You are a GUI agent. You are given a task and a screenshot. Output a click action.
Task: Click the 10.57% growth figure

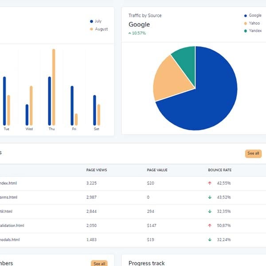tap(139, 33)
